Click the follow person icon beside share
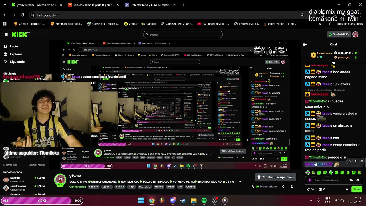This screenshot has width=366, height=206. coord(292,187)
